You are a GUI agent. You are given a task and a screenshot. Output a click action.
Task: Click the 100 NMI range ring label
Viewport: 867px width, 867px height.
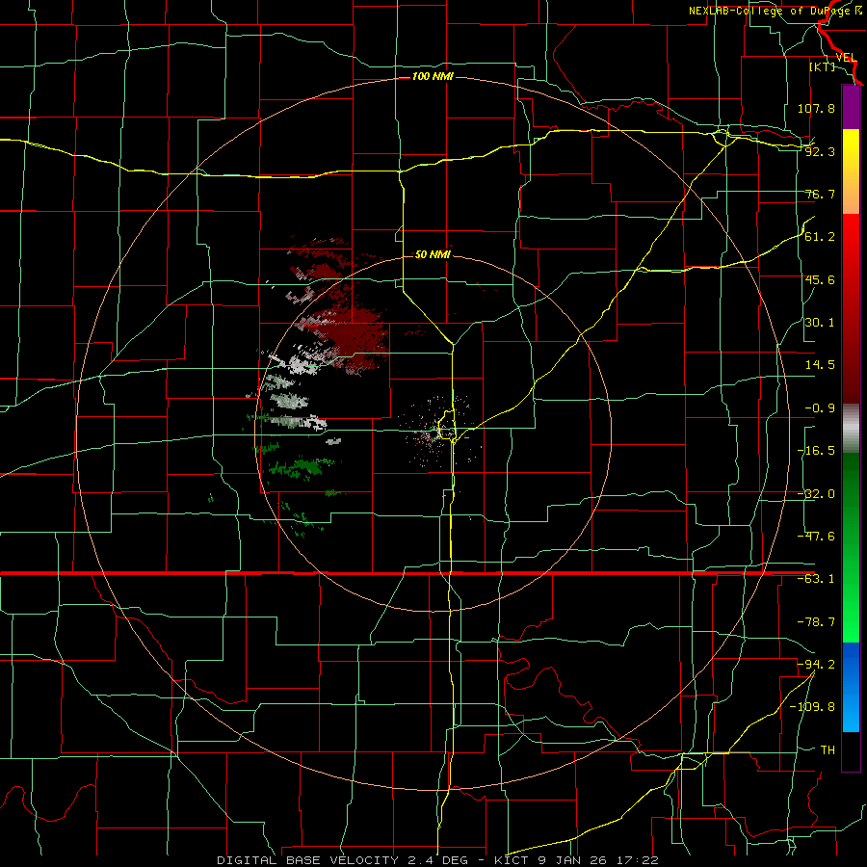(x=433, y=76)
